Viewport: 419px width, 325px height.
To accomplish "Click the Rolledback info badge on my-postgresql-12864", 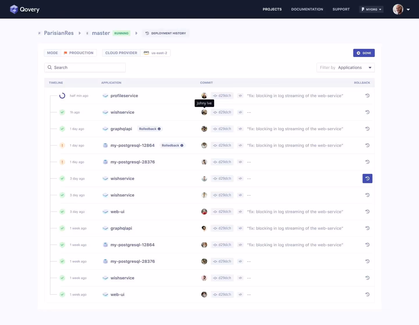I will point(172,145).
